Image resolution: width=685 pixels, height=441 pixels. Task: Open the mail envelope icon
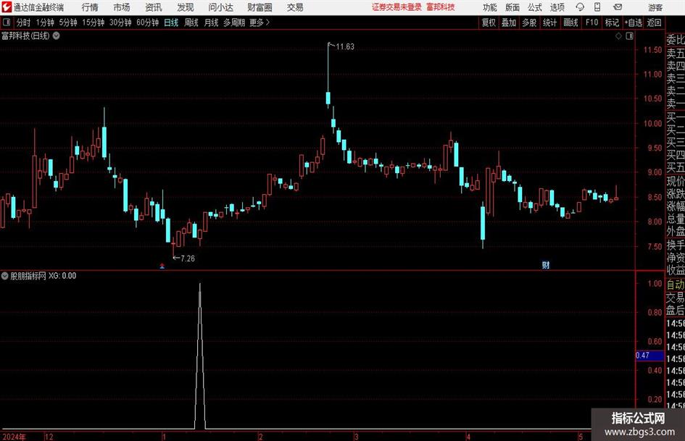tap(618, 7)
